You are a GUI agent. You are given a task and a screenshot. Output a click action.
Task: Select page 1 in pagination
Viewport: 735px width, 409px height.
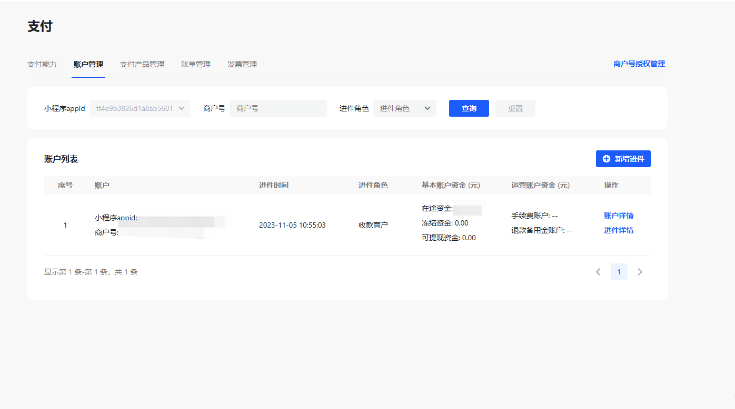pyautogui.click(x=619, y=272)
